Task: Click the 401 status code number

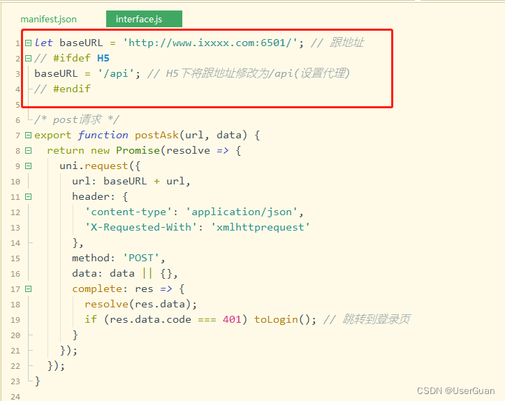Action: 232,319
